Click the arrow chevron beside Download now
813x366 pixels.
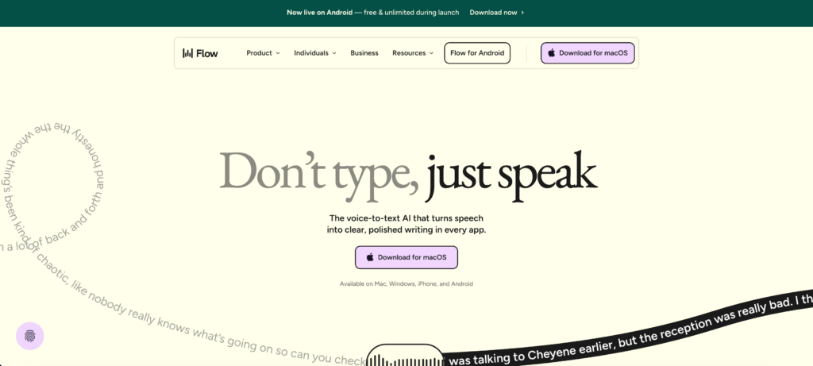[522, 13]
